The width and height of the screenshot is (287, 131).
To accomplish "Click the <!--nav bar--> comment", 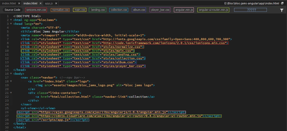I will tap(72, 78).
